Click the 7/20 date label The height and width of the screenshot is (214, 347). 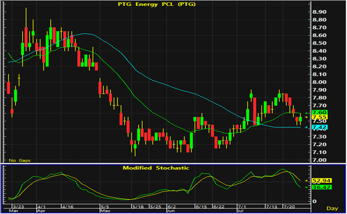tap(289, 207)
